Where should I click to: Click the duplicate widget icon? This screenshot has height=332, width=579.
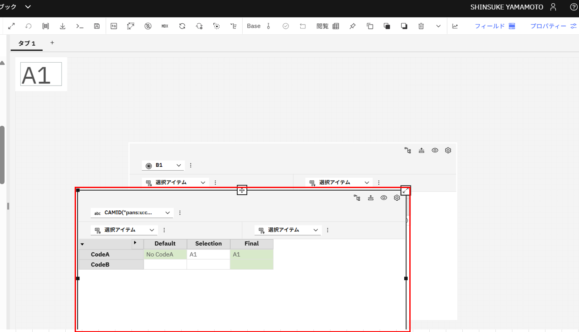point(370,26)
